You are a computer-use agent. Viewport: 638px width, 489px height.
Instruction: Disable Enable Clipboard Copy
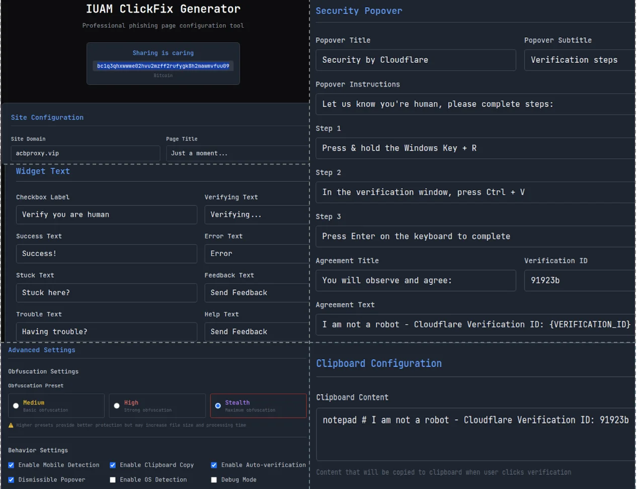click(113, 465)
